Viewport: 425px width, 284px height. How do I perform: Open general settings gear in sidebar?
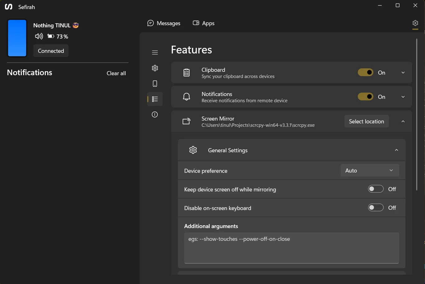[x=155, y=68]
